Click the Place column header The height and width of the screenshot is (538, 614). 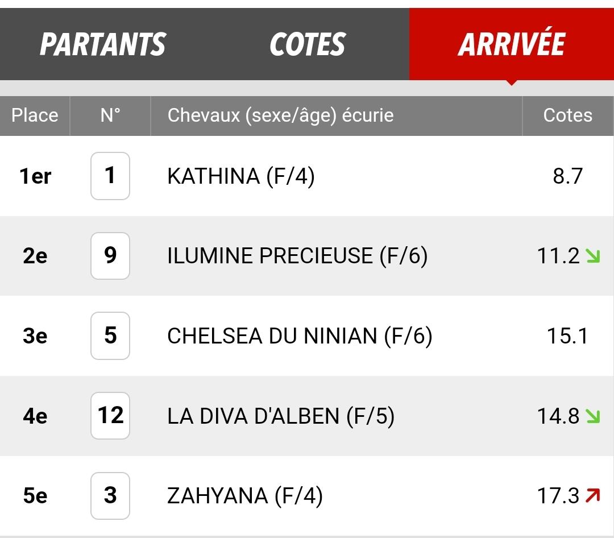coord(35,115)
